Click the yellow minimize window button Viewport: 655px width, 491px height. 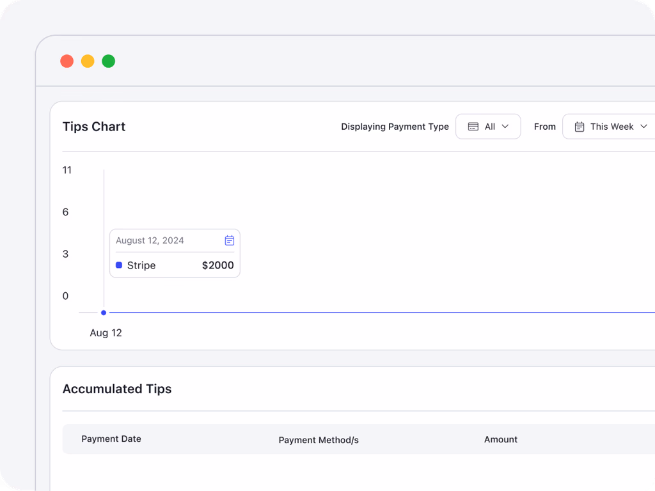[x=88, y=61]
